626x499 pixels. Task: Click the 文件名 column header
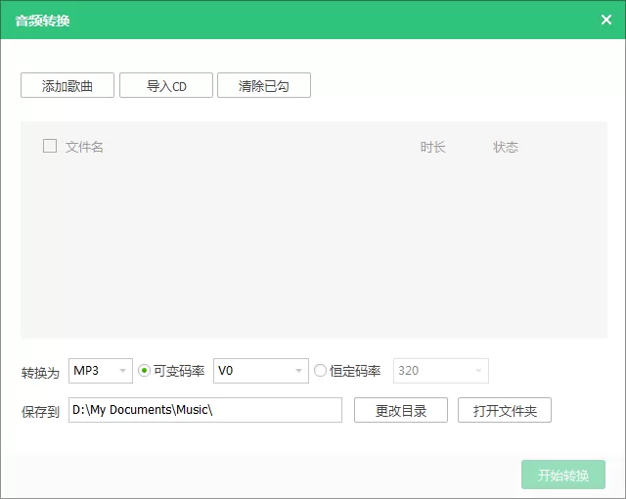coord(84,147)
